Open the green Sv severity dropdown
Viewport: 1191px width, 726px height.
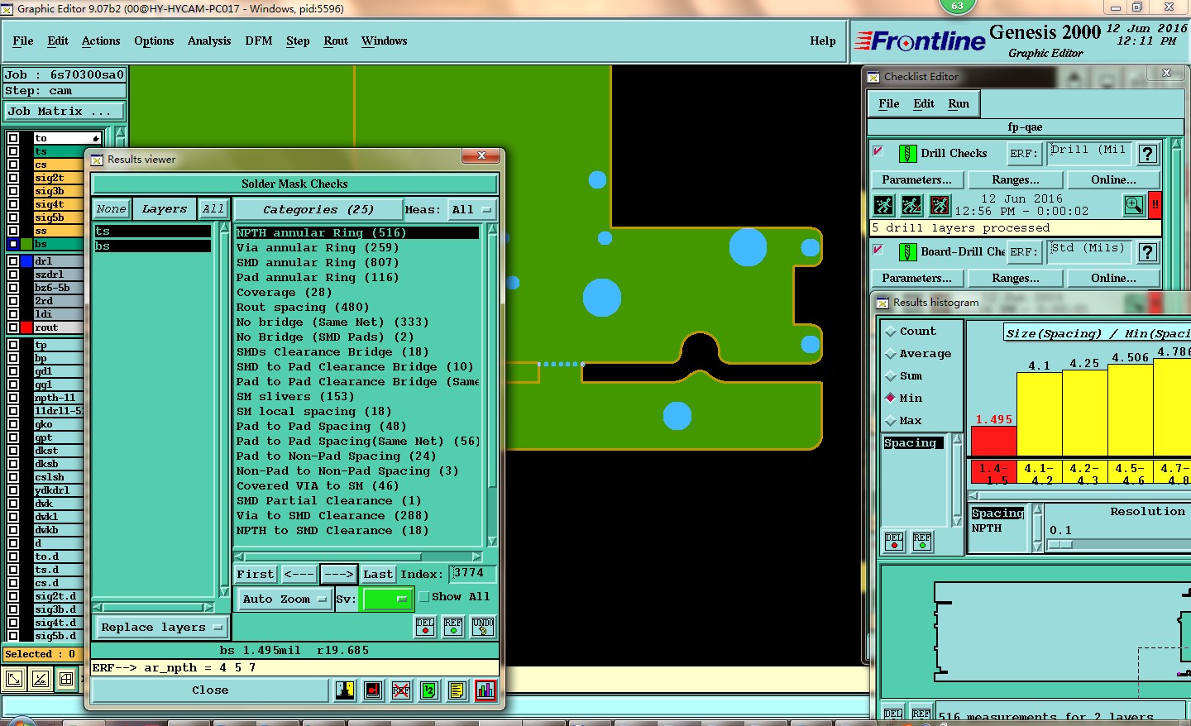pyautogui.click(x=387, y=599)
